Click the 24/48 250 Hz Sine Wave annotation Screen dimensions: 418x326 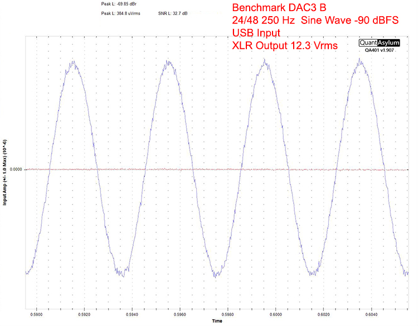pyautogui.click(x=307, y=21)
